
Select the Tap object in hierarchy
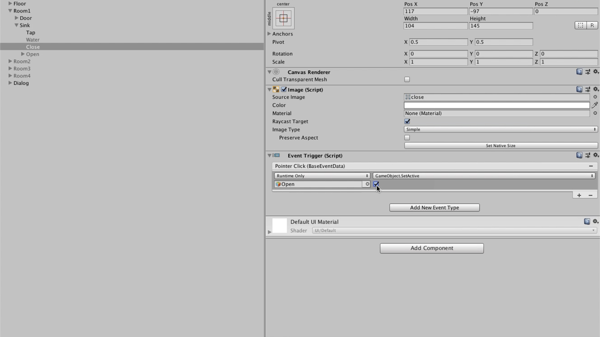click(x=30, y=32)
